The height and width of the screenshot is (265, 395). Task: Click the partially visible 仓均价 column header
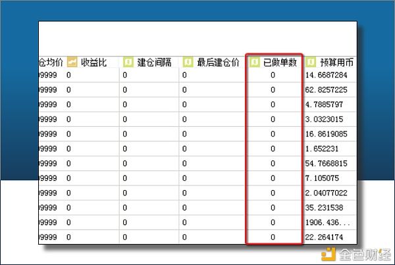(x=50, y=62)
